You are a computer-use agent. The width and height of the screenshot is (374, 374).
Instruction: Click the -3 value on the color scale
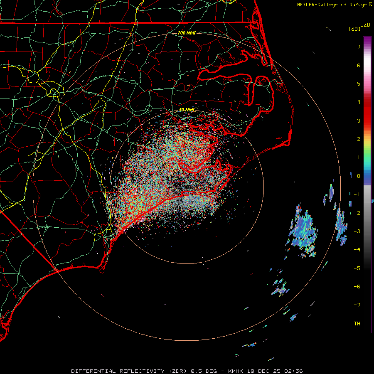coord(357,231)
